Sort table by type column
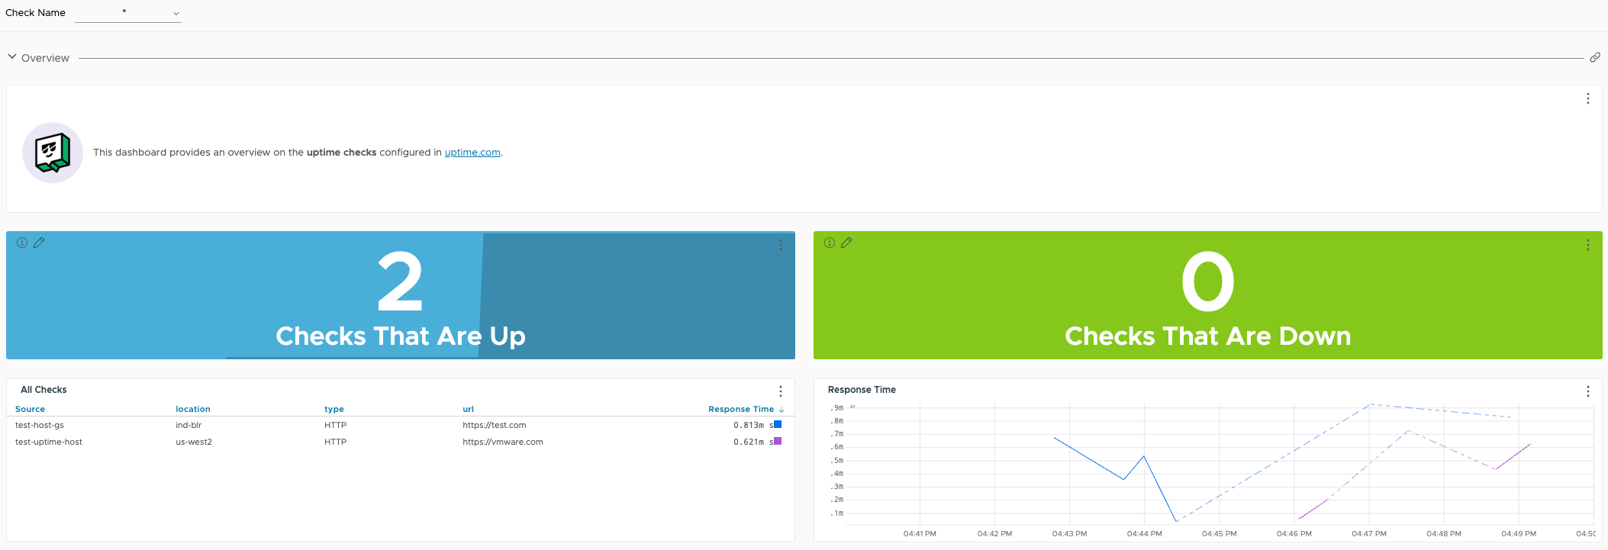The image size is (1608, 550). 334,410
